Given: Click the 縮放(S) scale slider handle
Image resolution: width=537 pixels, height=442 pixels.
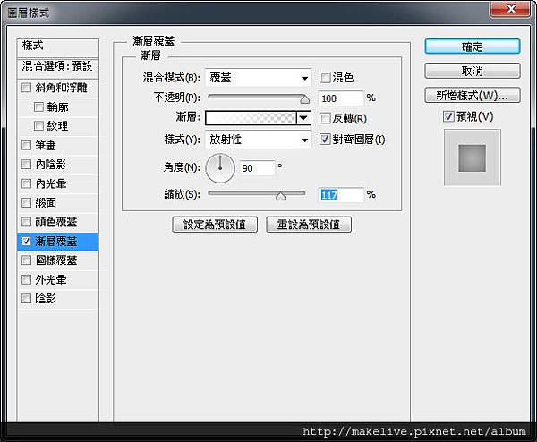Looking at the screenshot, I should [x=280, y=196].
